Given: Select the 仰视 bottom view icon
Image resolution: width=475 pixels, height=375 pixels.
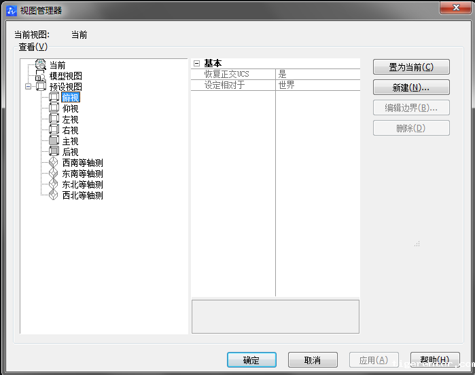Looking at the screenshot, I should (x=54, y=108).
